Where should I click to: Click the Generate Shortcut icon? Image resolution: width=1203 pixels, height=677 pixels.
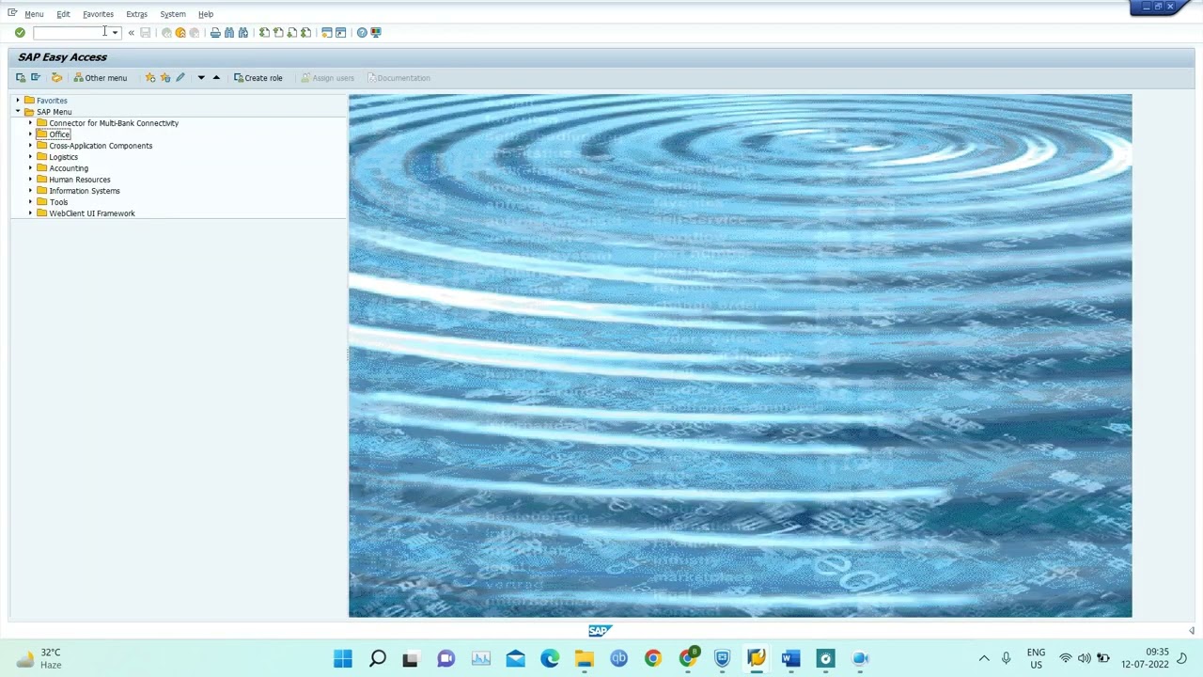pyautogui.click(x=341, y=33)
